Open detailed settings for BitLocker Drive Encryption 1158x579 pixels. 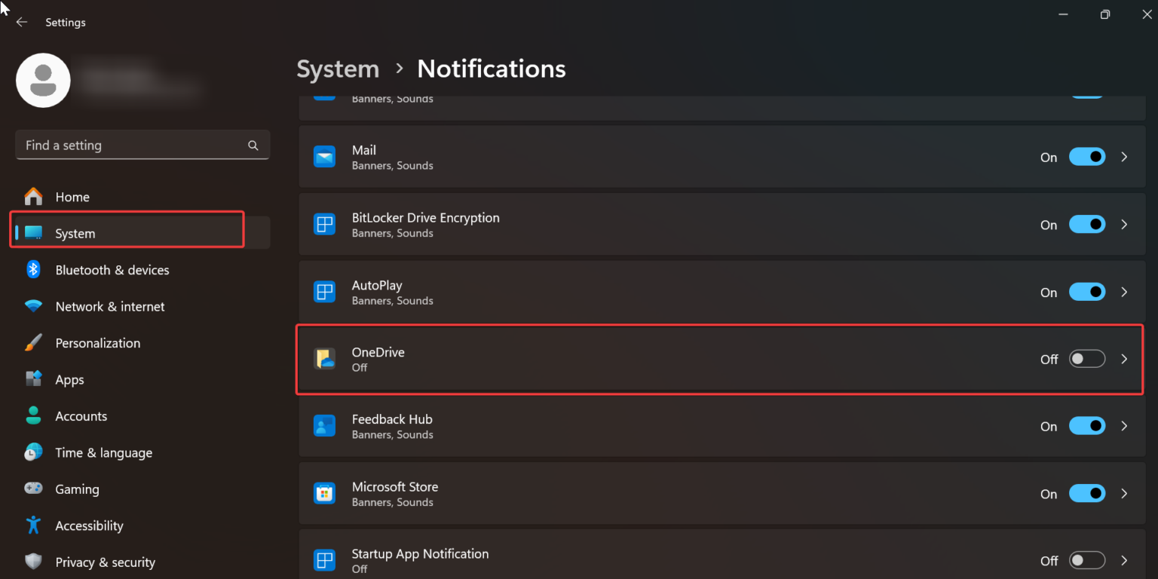[1124, 224]
